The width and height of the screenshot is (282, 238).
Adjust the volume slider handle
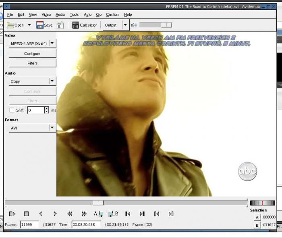[166, 25]
